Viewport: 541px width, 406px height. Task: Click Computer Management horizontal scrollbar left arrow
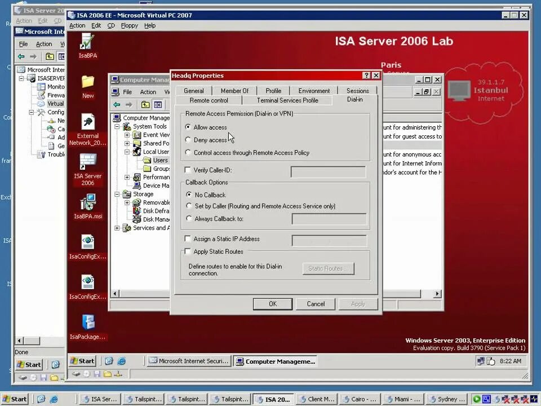pos(115,294)
